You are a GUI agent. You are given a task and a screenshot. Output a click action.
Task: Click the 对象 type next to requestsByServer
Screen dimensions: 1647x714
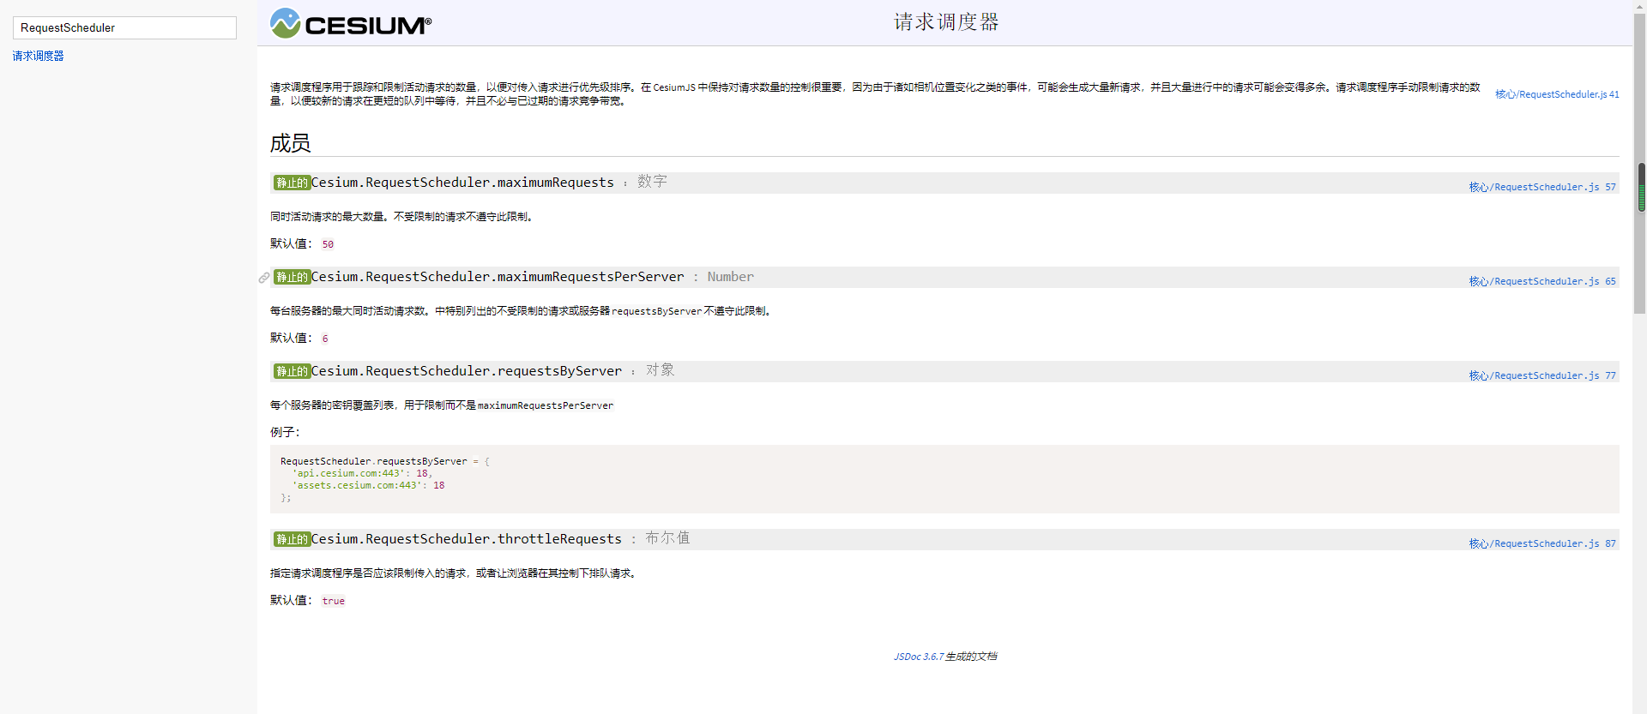(x=660, y=370)
